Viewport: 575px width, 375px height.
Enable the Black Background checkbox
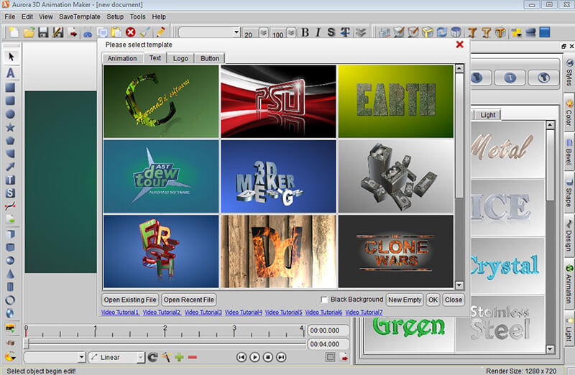click(324, 300)
